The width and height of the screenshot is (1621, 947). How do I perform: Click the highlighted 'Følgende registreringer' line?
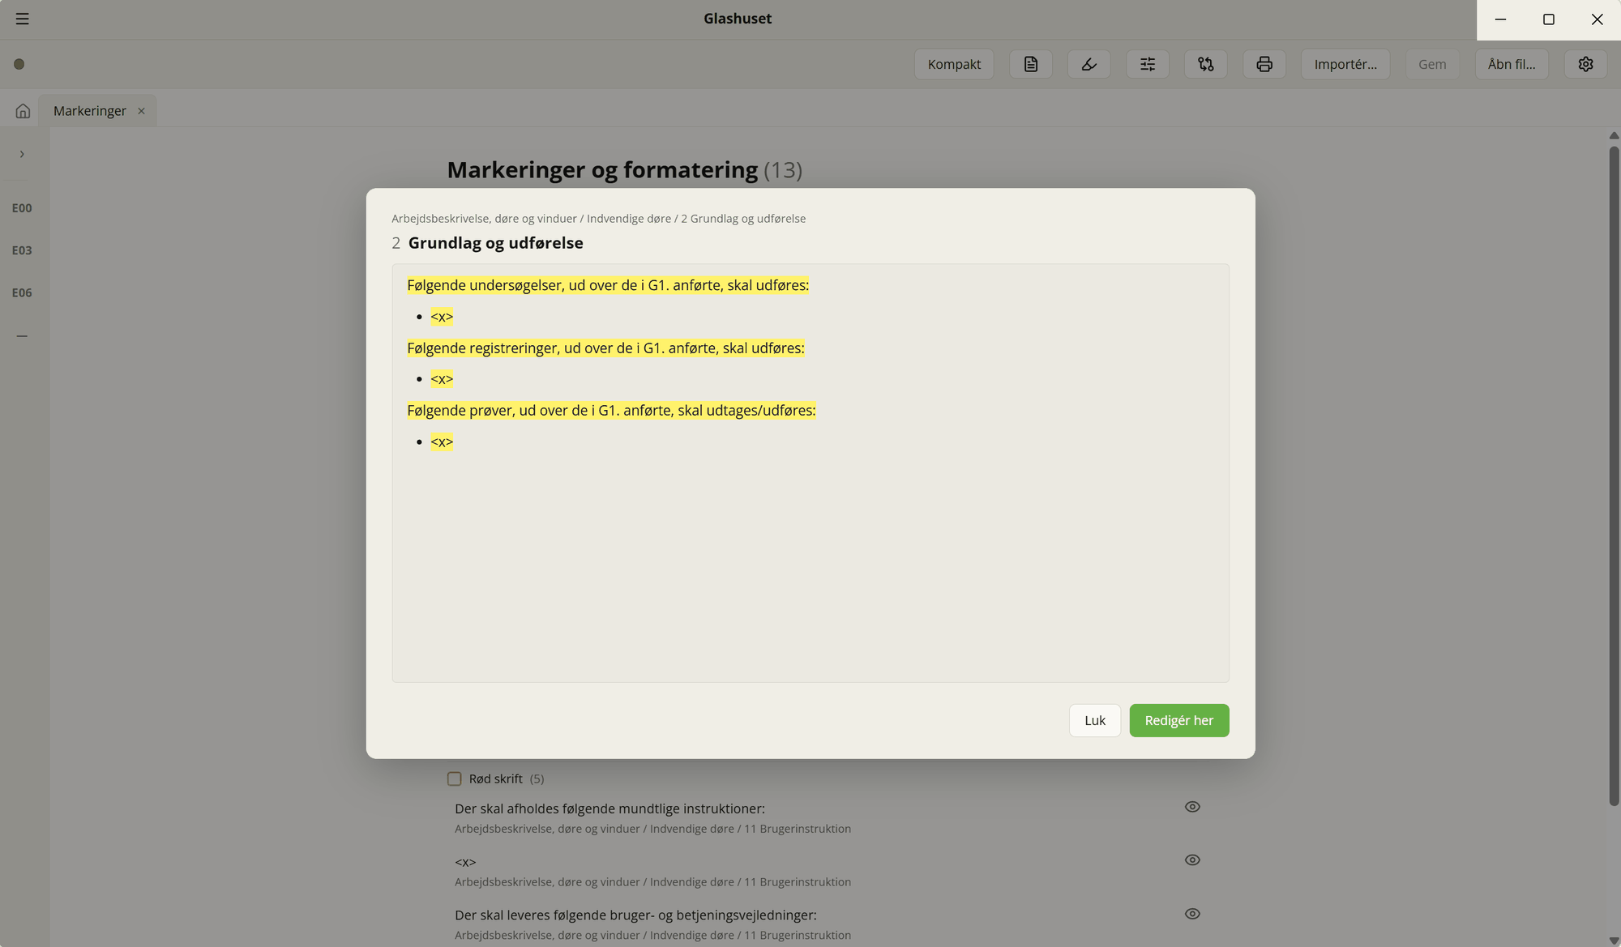pyautogui.click(x=605, y=348)
